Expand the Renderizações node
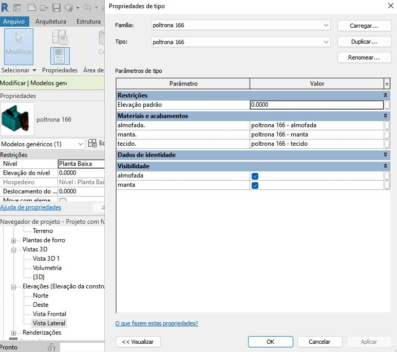 (14, 333)
